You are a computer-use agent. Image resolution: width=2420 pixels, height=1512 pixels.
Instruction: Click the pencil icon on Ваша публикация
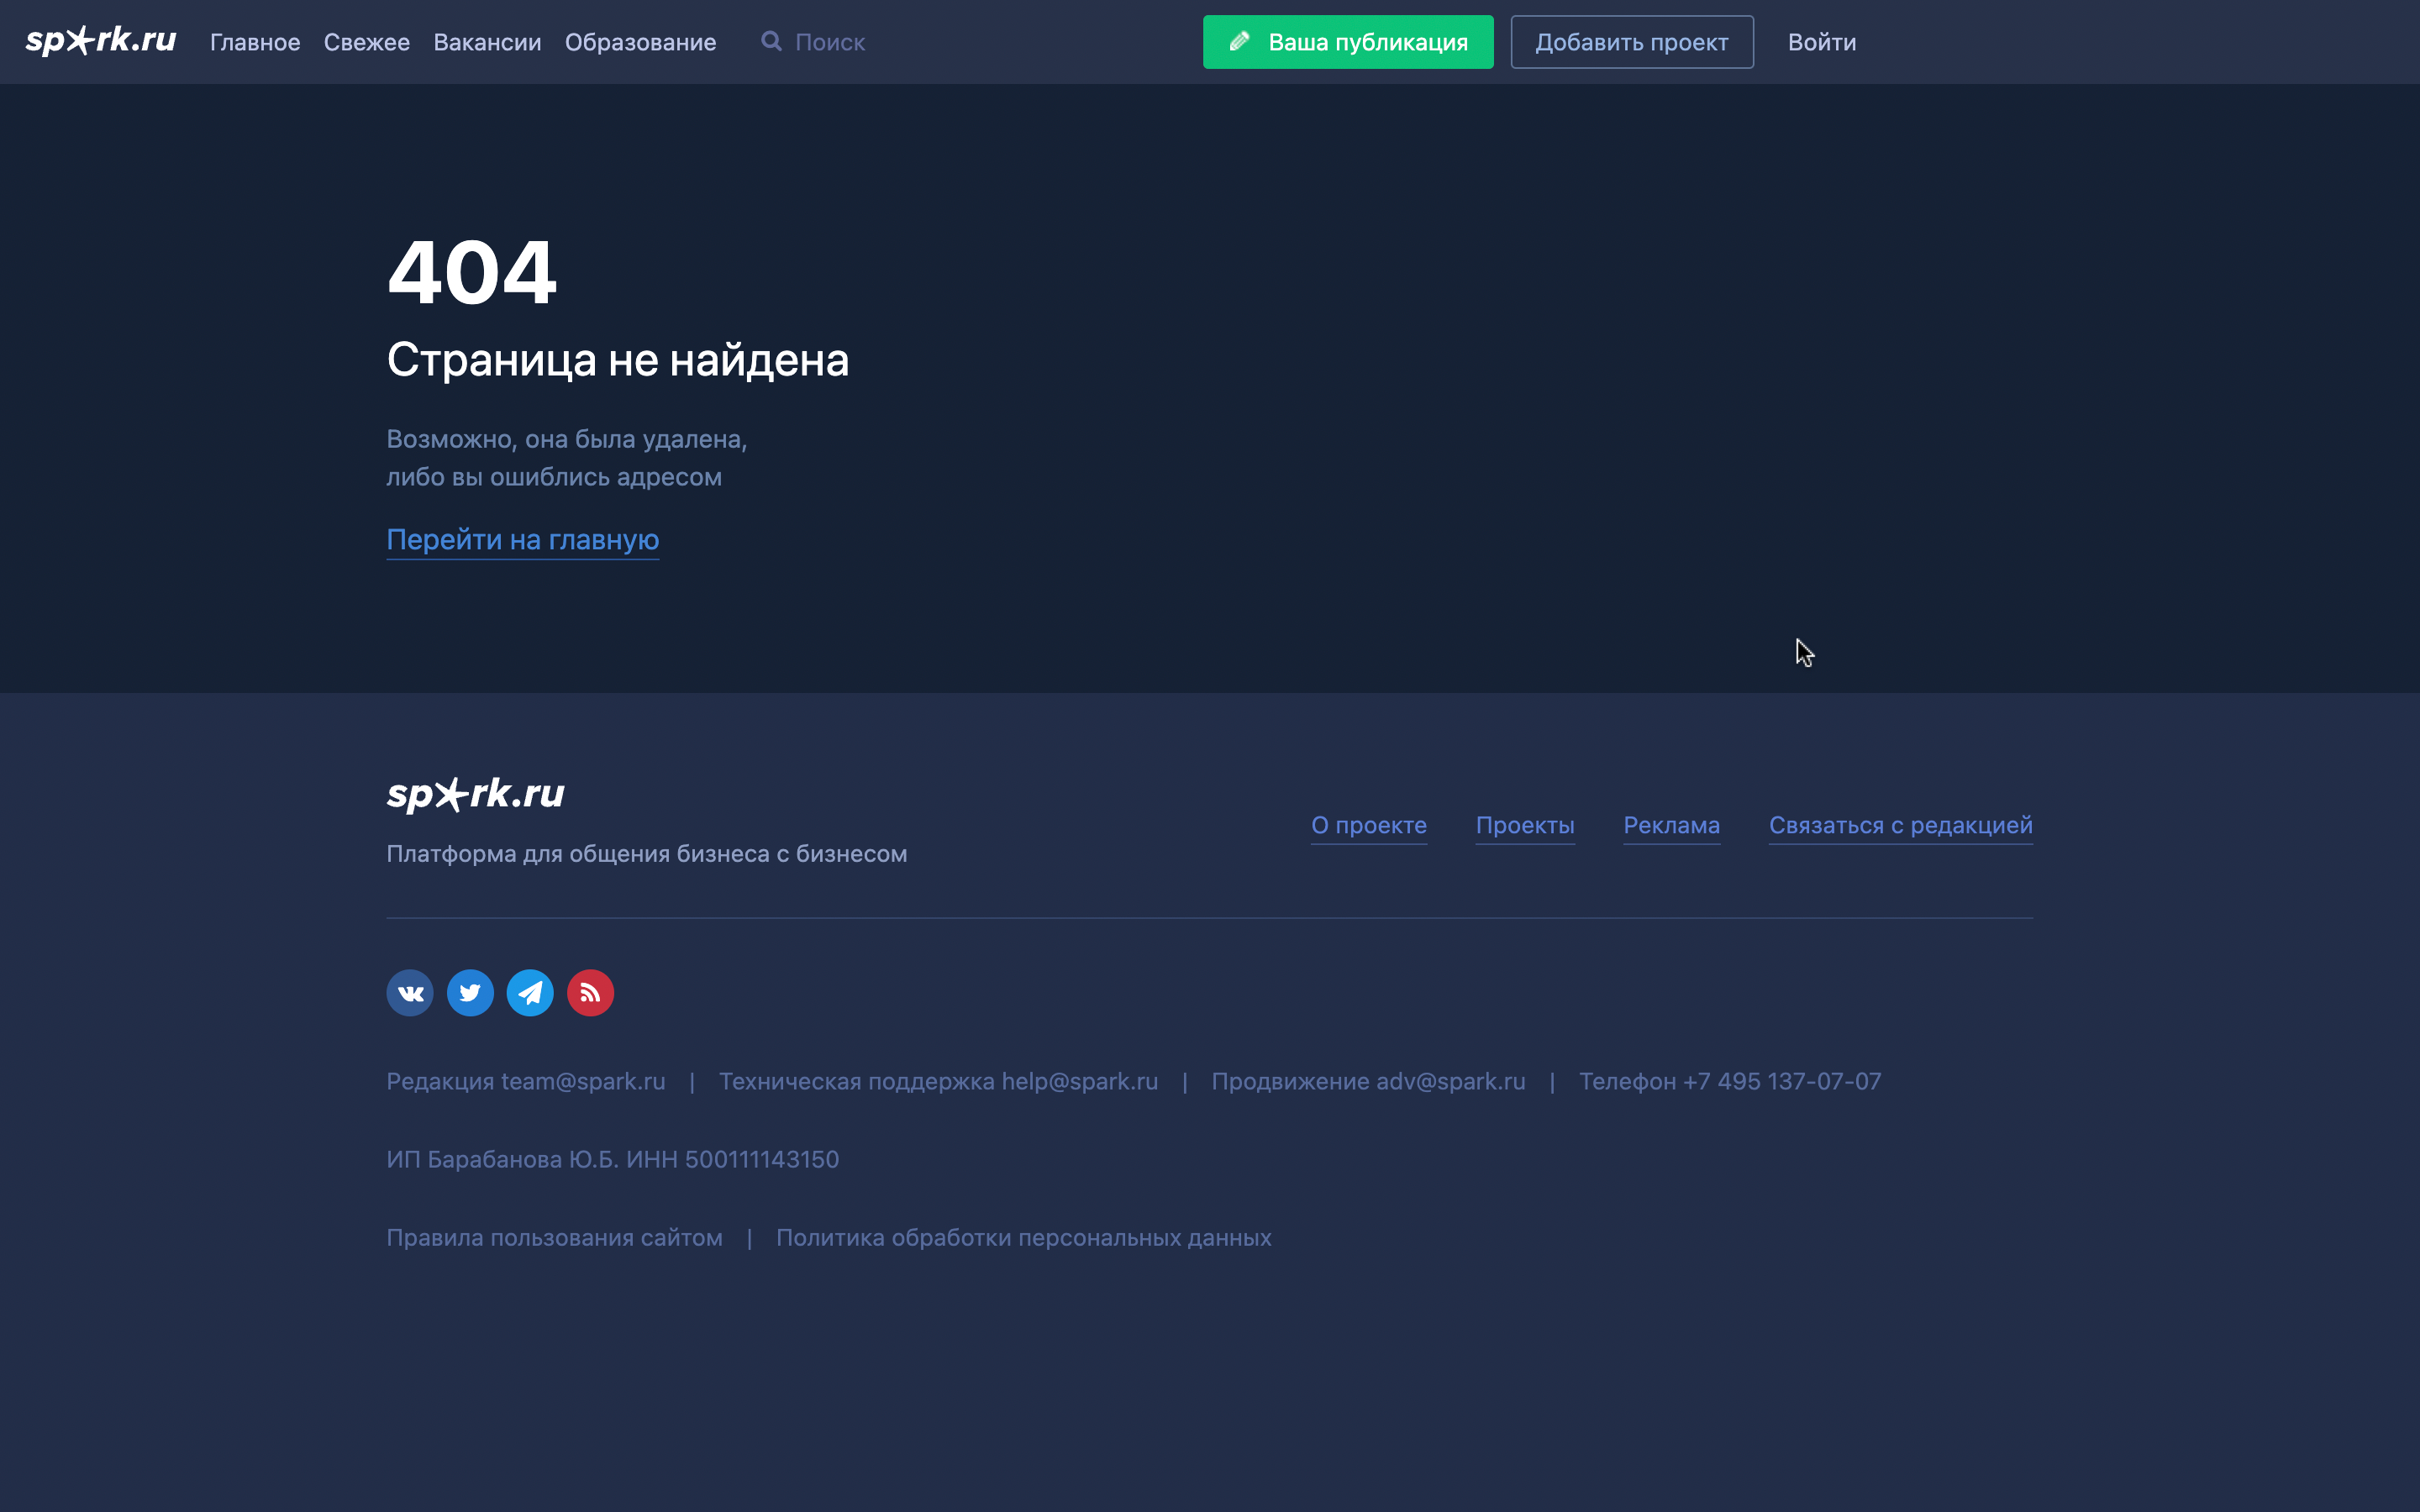coord(1240,41)
